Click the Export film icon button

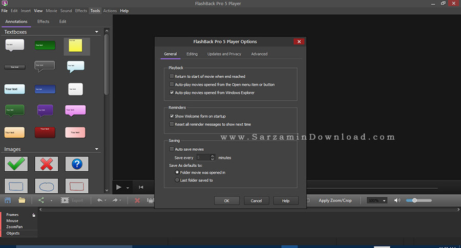click(65, 200)
